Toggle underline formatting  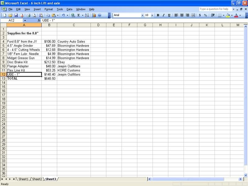[x=169, y=15]
